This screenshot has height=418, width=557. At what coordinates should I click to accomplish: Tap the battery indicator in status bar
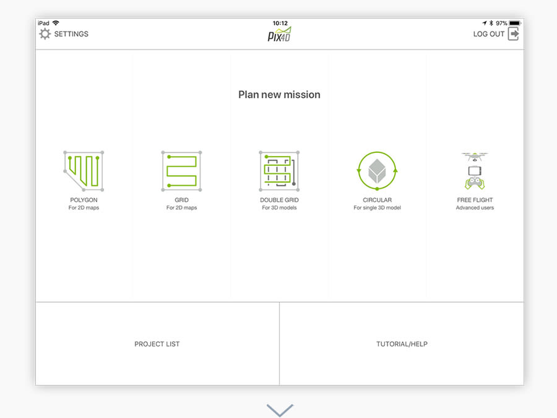(x=514, y=23)
